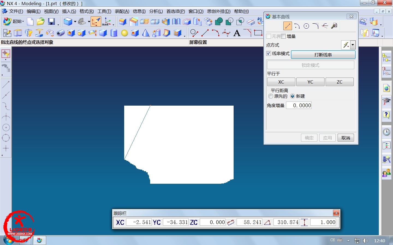Select the Sketch tool icon
This screenshot has height=245, width=393.
tap(7, 33)
